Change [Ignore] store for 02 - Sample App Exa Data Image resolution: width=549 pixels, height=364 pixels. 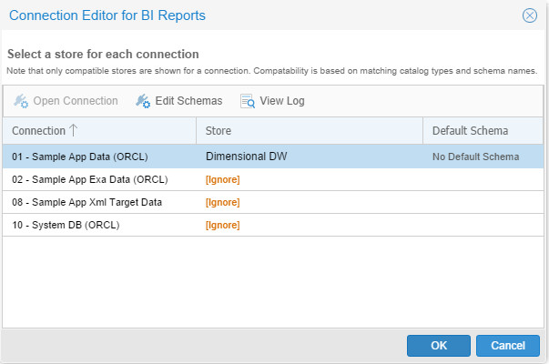223,179
